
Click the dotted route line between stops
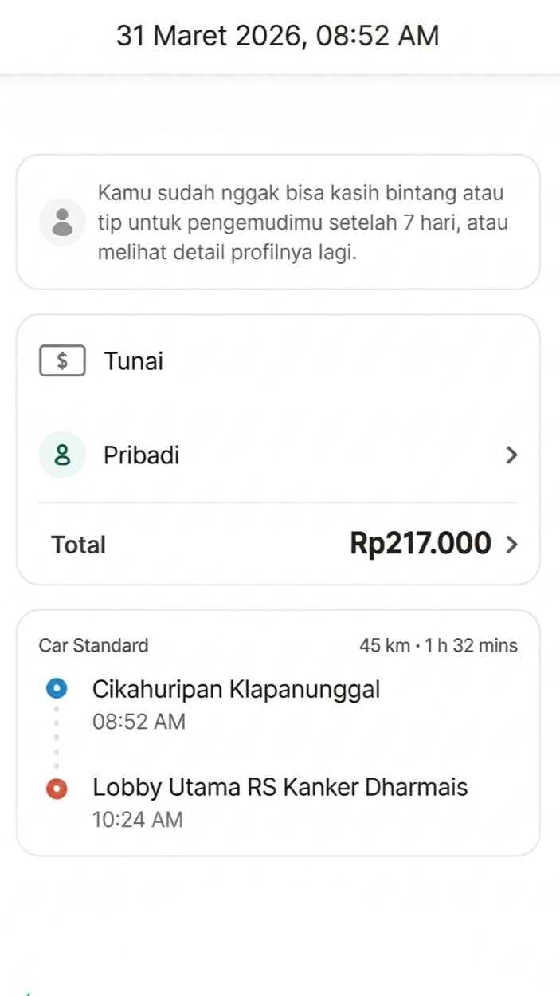tap(57, 738)
